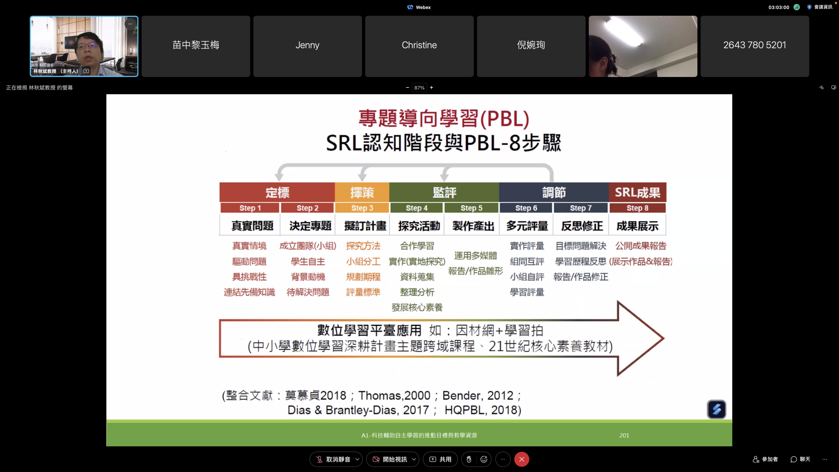Image resolution: width=839 pixels, height=472 pixels.
Task: Expand video options arrow next to 開始視訊
Action: pyautogui.click(x=414, y=459)
